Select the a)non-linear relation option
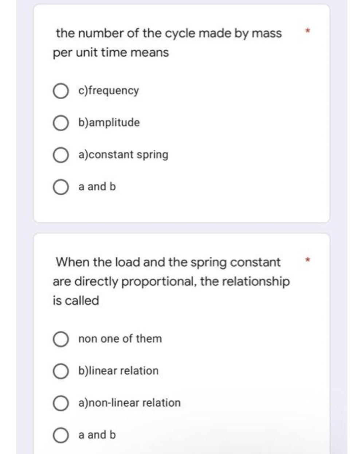 (x=61, y=403)
